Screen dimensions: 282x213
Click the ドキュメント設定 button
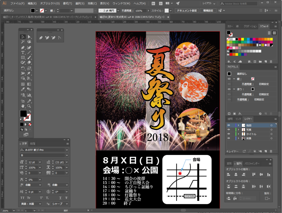(186, 10)
